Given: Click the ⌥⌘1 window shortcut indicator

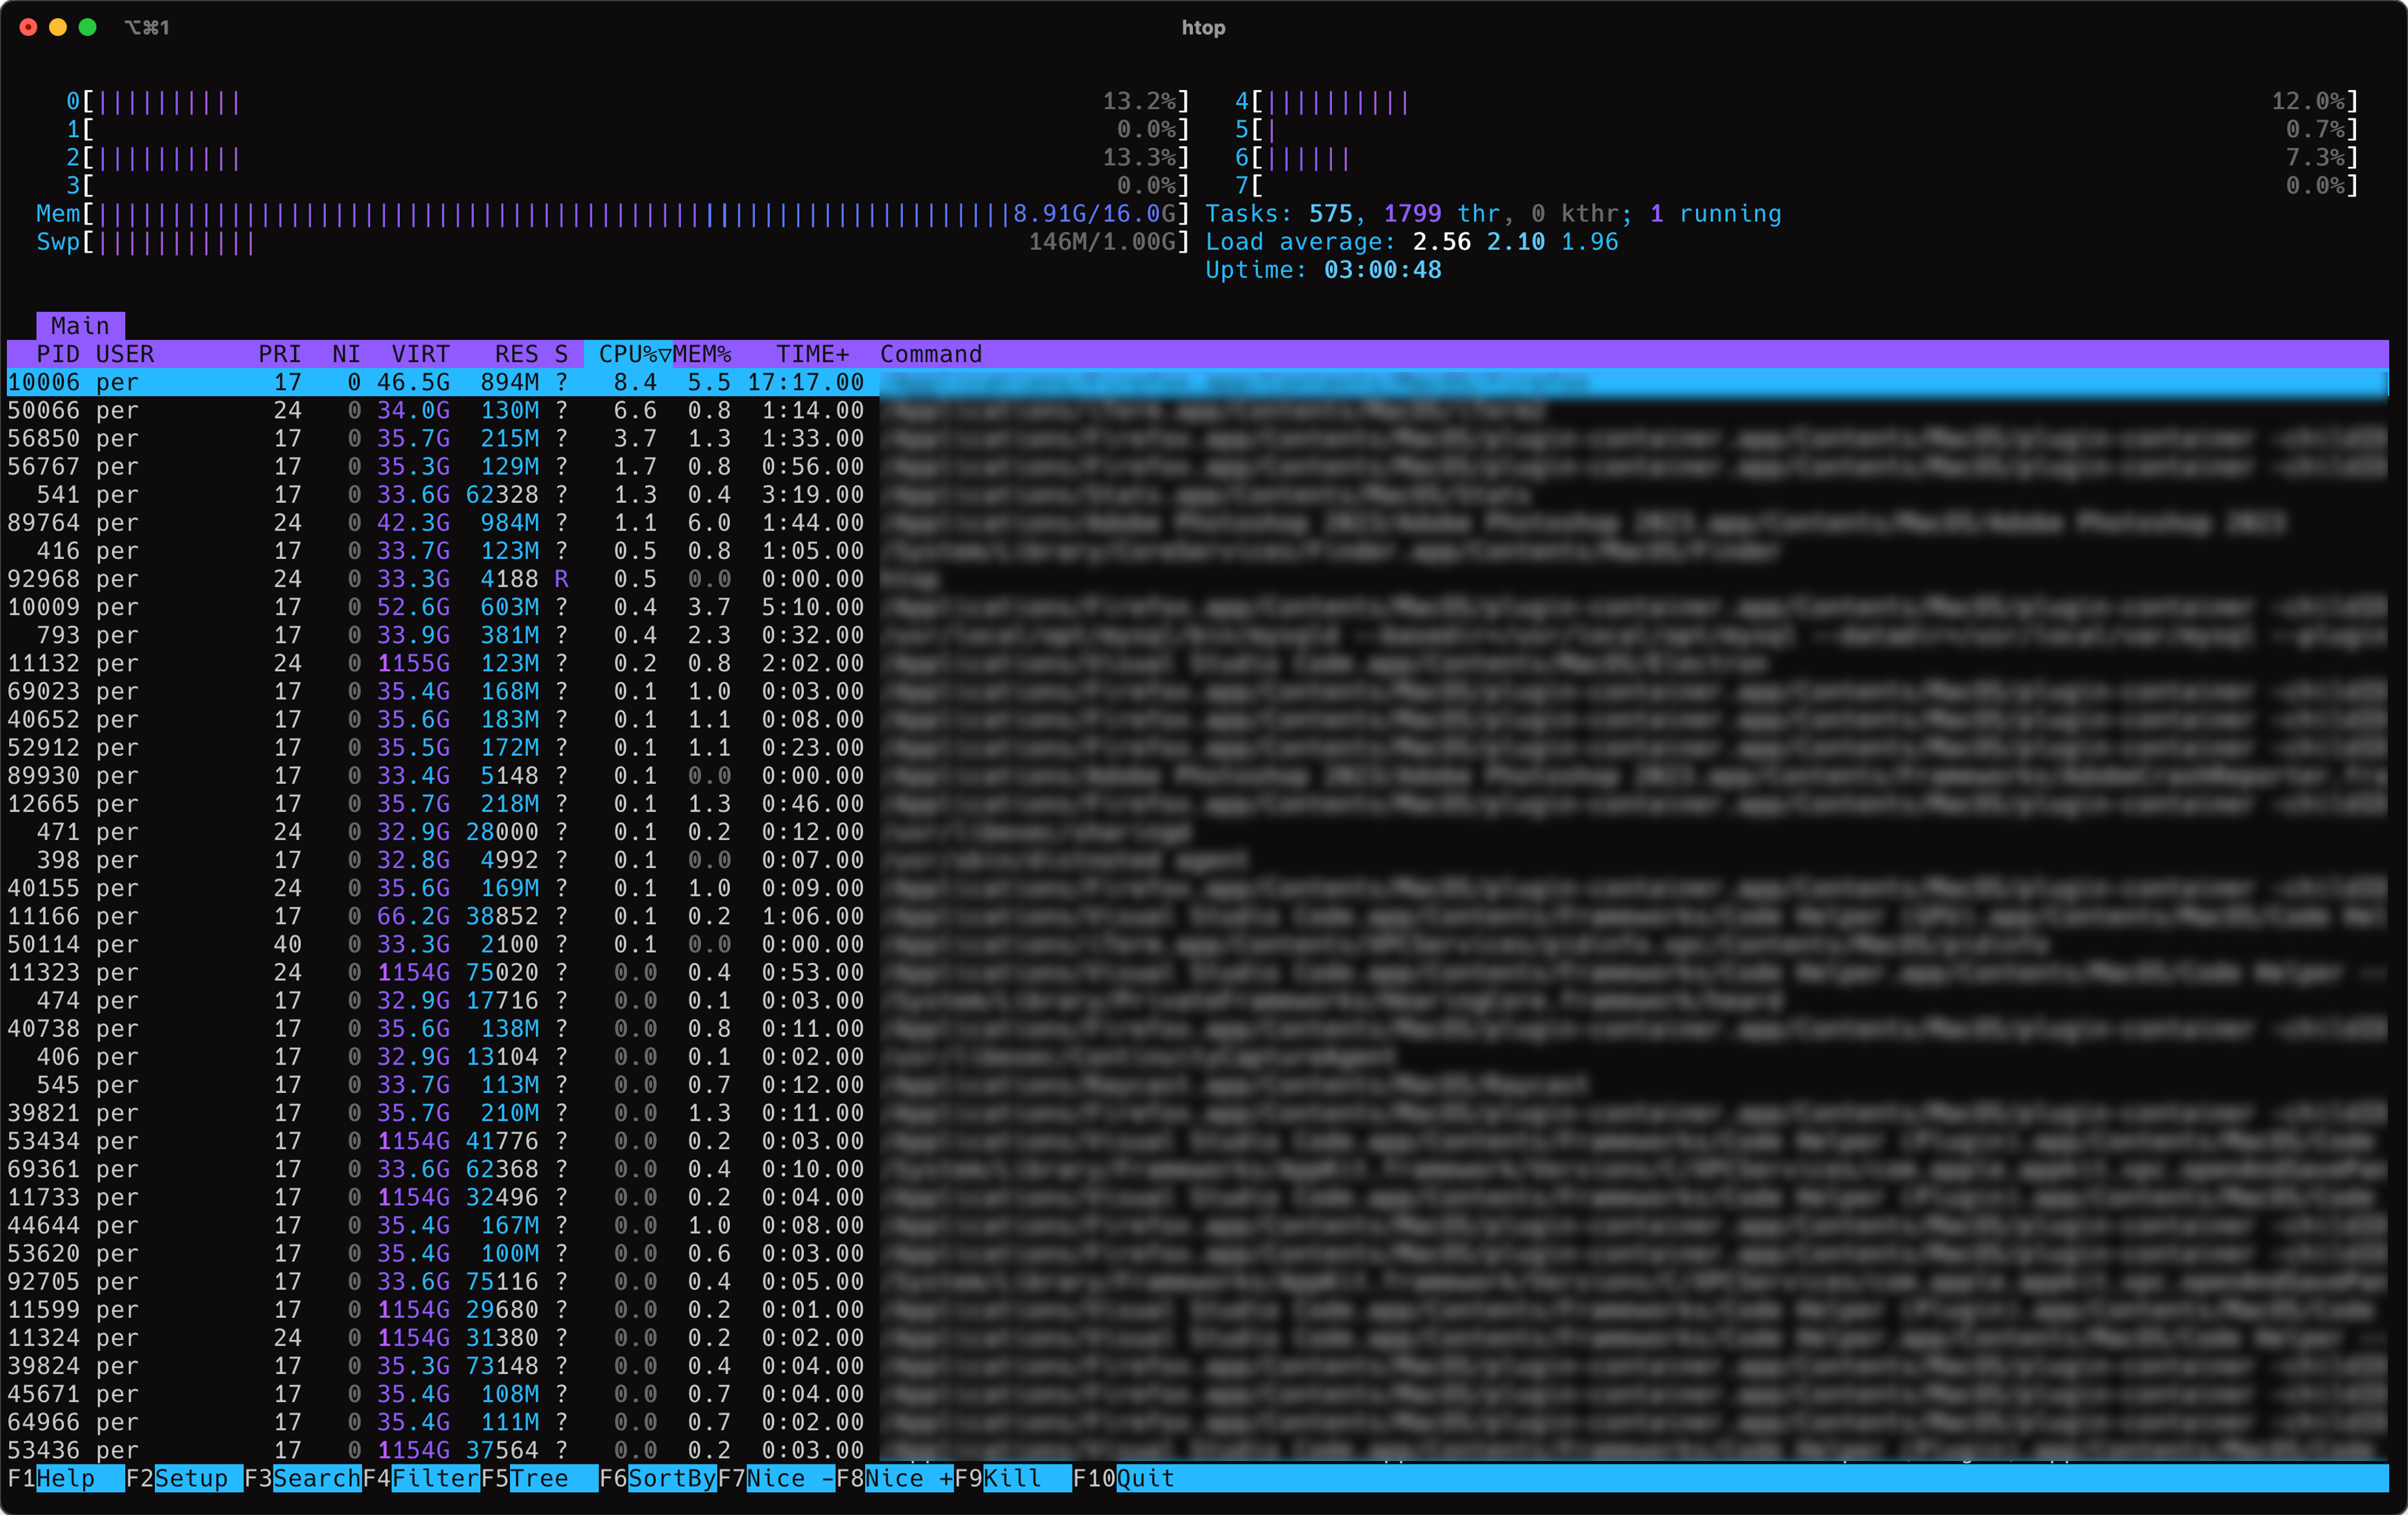Looking at the screenshot, I should pos(147,27).
